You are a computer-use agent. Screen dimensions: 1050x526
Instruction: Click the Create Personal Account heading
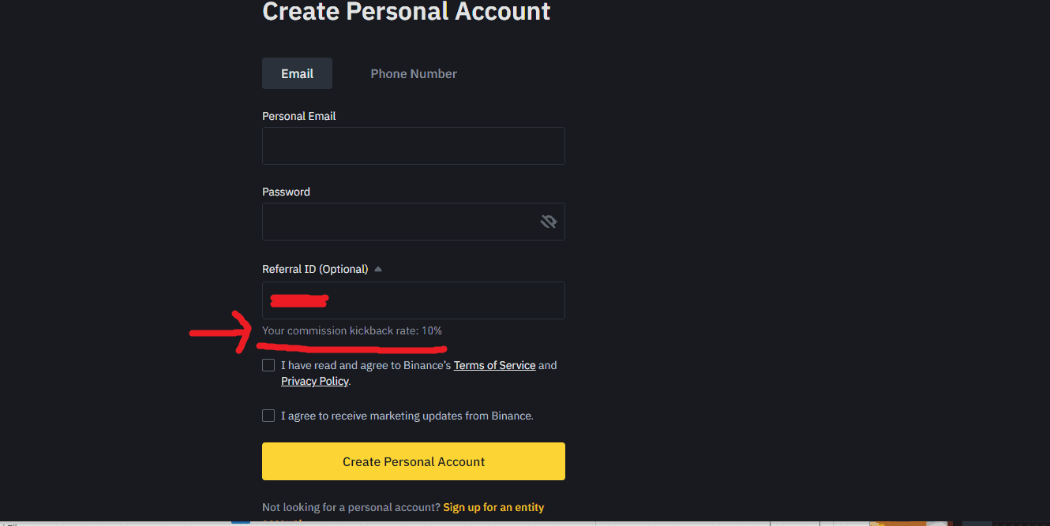tap(407, 11)
